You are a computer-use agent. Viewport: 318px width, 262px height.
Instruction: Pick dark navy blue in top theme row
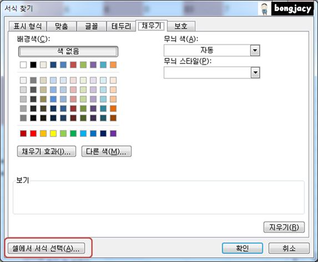coord(53,65)
